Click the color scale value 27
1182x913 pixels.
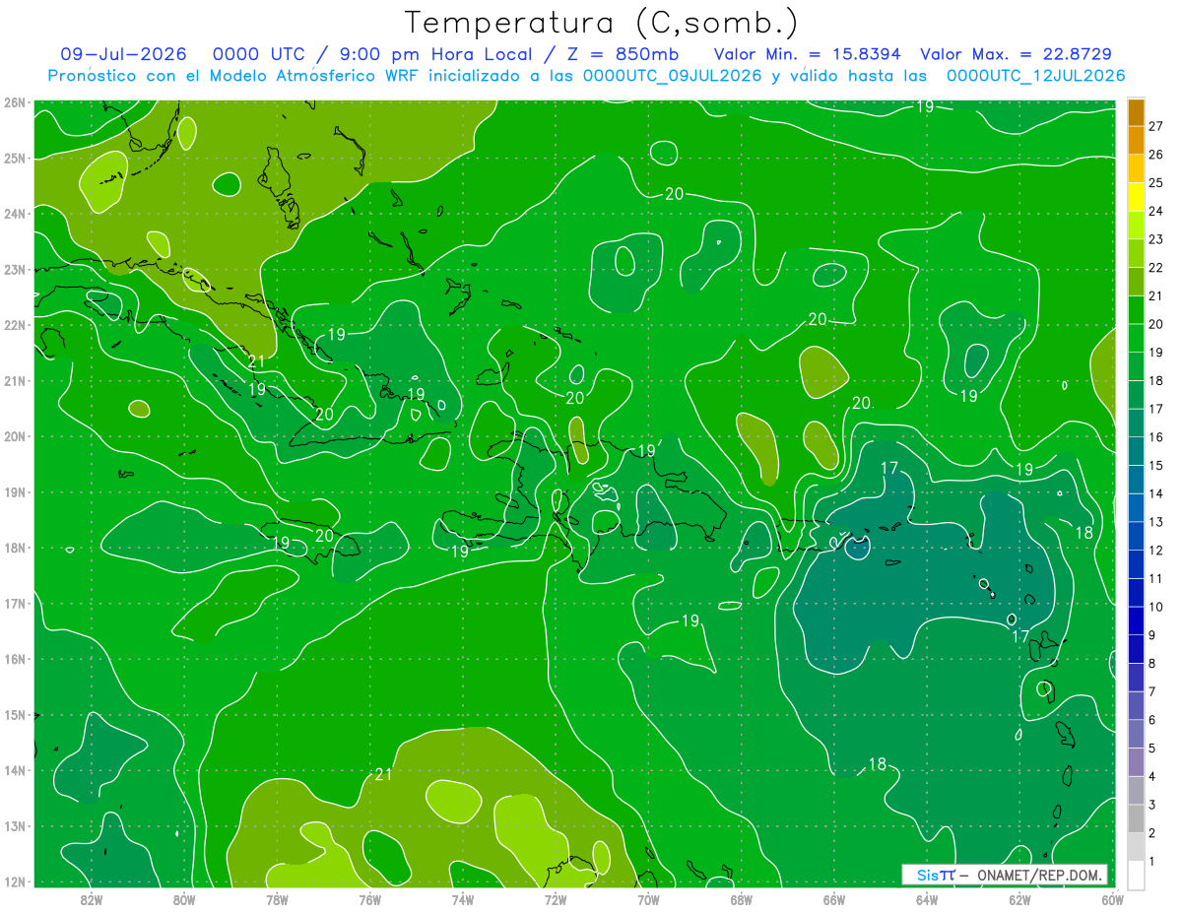click(x=1155, y=126)
